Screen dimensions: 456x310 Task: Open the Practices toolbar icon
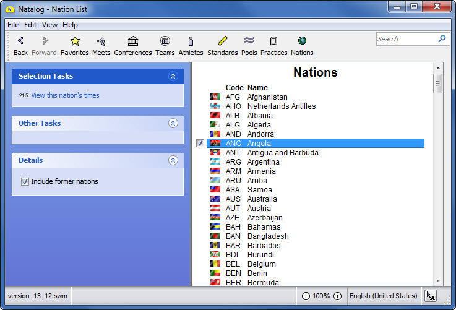(x=273, y=41)
